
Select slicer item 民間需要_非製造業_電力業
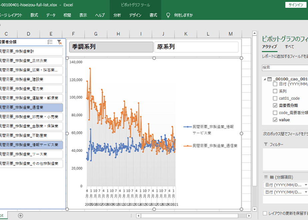[x=31, y=89]
